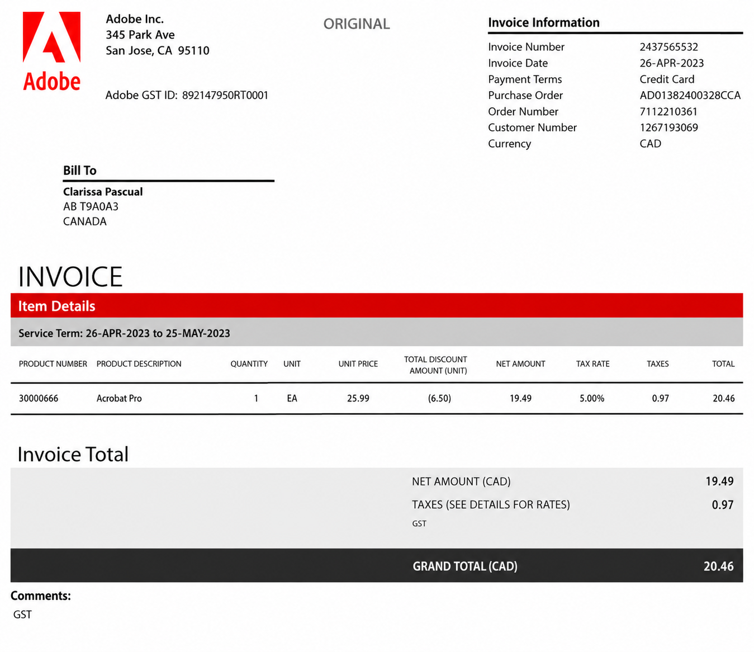Select the TAX RATE column header
Screen dimensions: 754x652
click(x=592, y=364)
